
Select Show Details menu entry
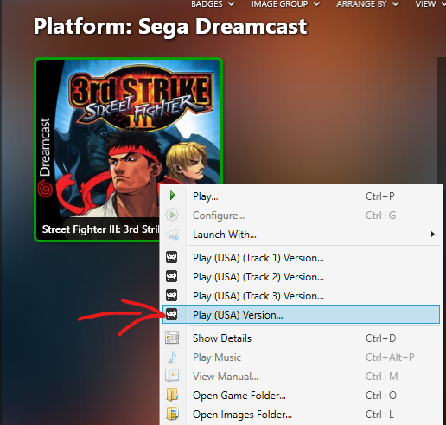point(301,338)
